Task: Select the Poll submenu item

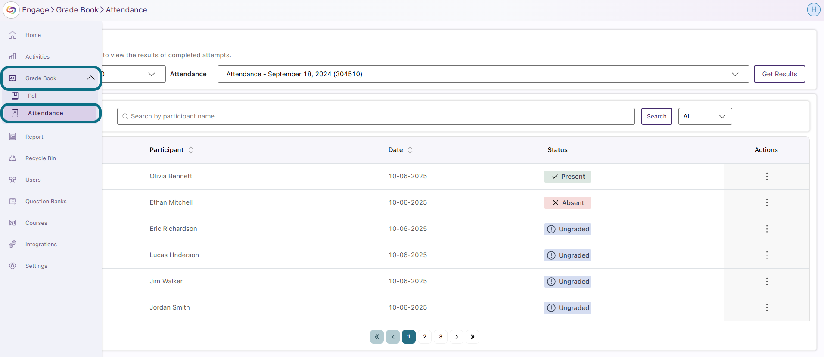Action: [x=33, y=96]
